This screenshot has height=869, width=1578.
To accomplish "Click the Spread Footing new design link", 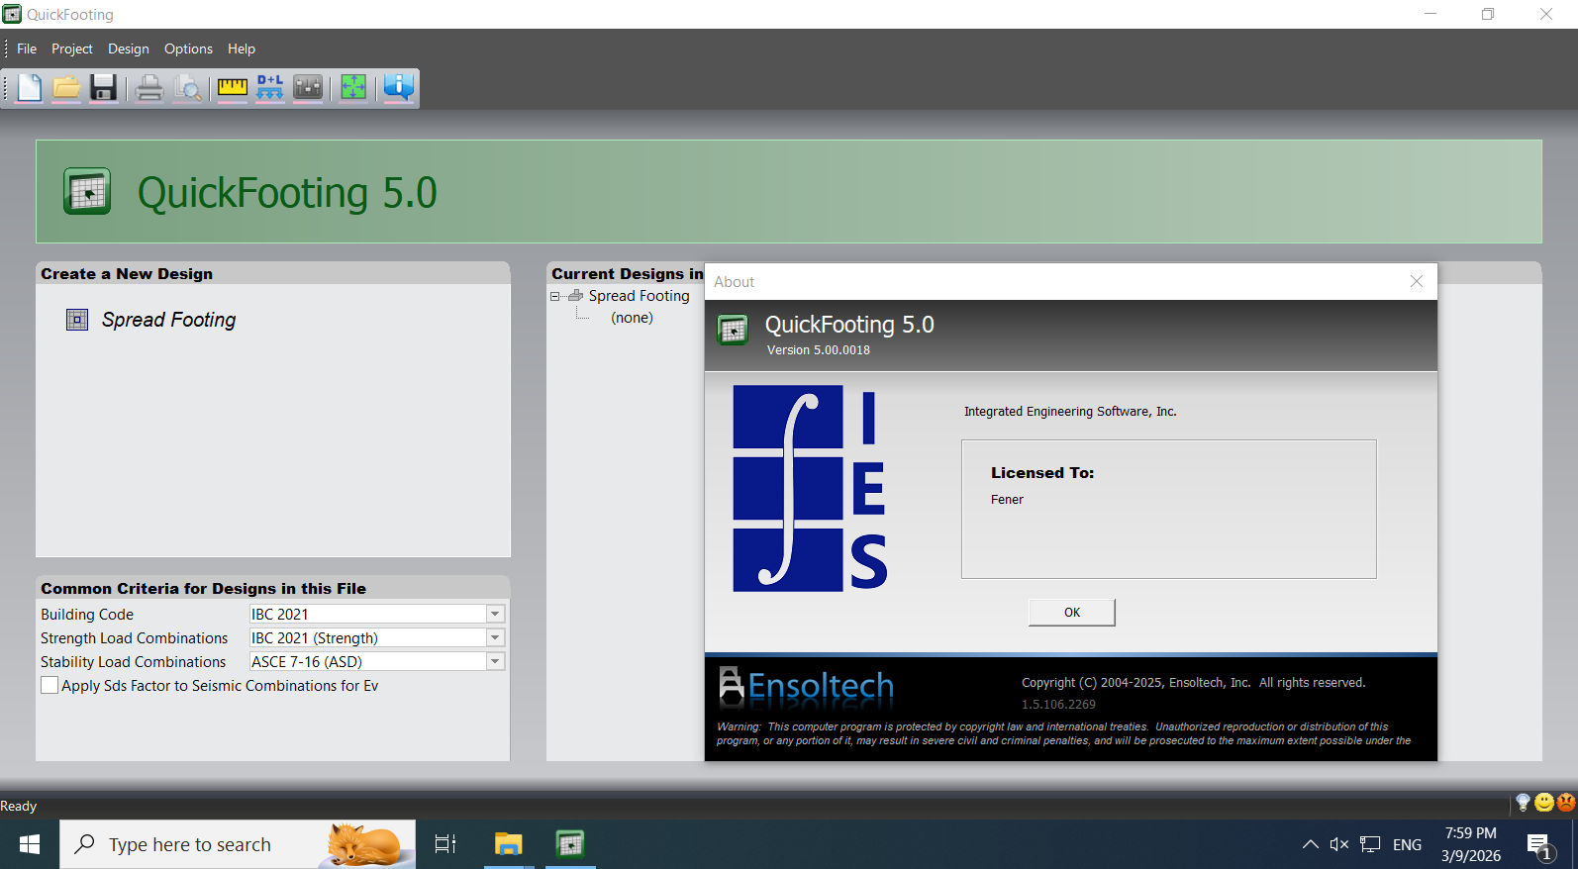I will click(x=169, y=320).
